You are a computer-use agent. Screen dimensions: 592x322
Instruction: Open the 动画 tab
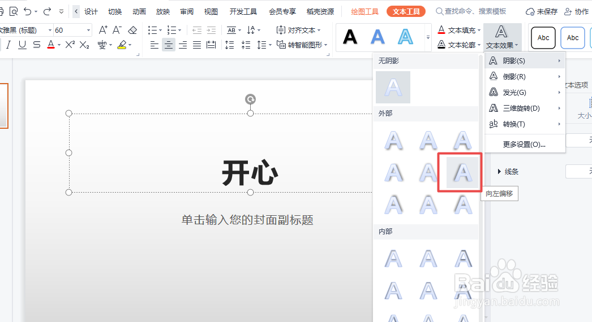tap(139, 12)
